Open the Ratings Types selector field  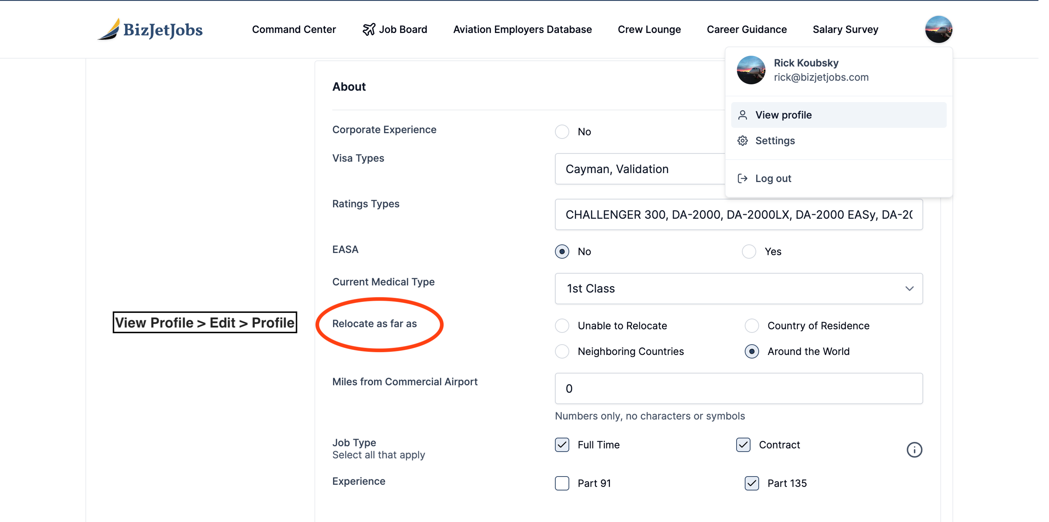click(738, 214)
